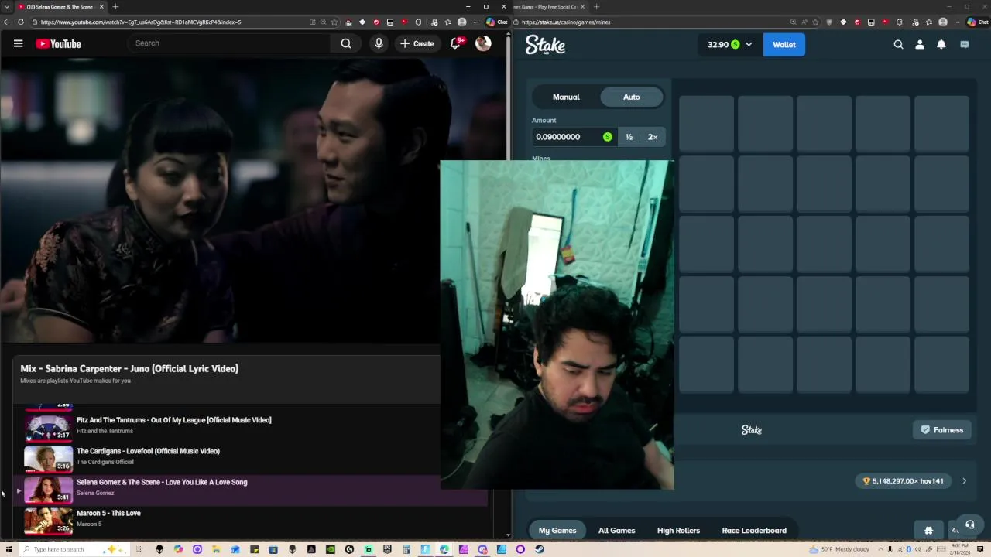Double the bet amount with 2×
The image size is (991, 557).
(653, 137)
